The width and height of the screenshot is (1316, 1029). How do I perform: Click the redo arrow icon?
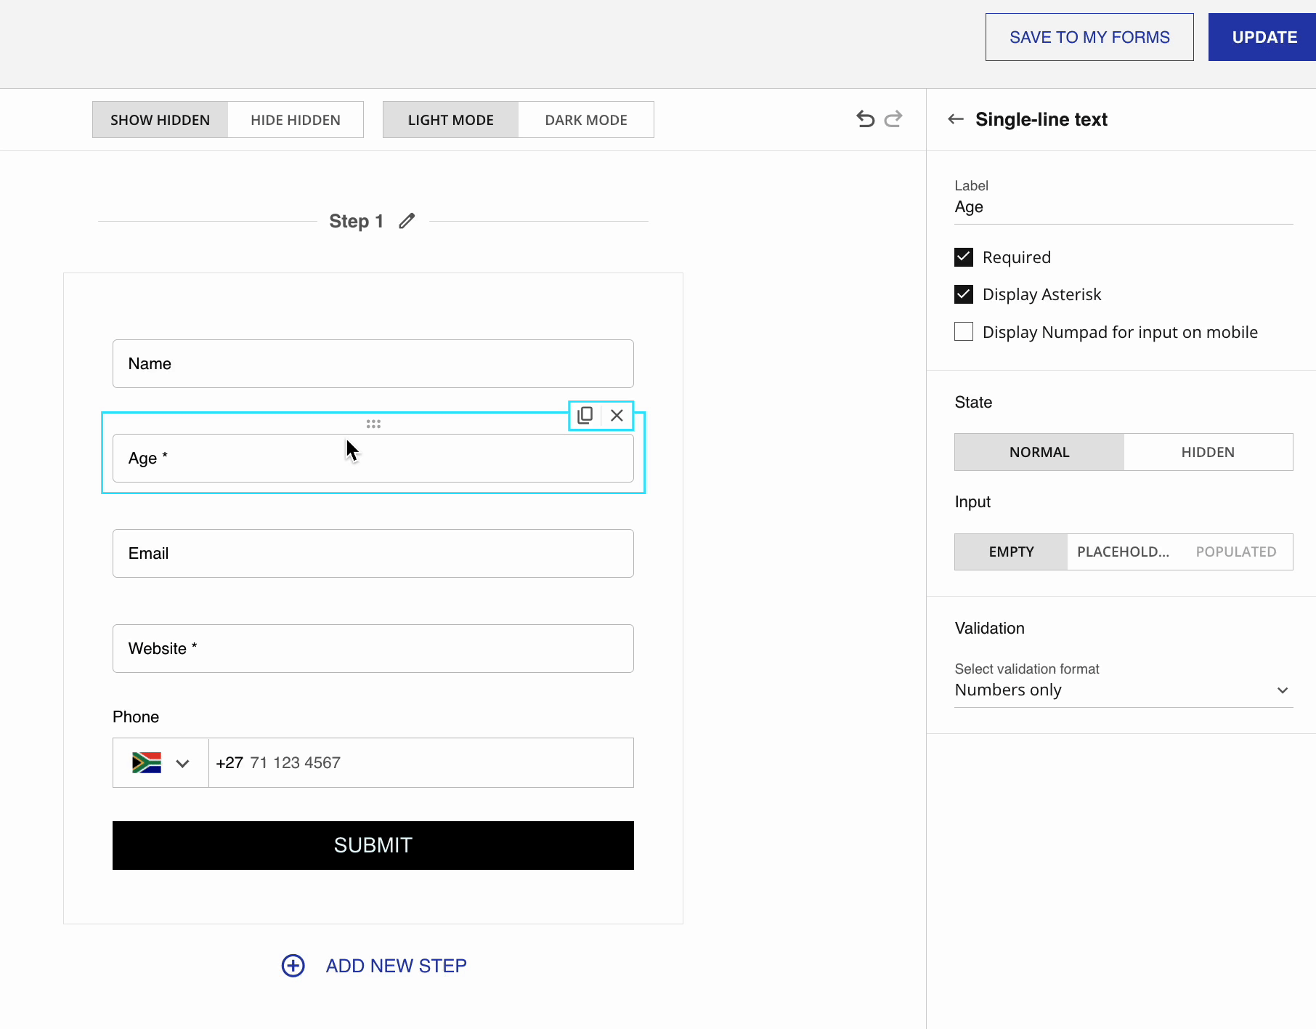pyautogui.click(x=893, y=119)
